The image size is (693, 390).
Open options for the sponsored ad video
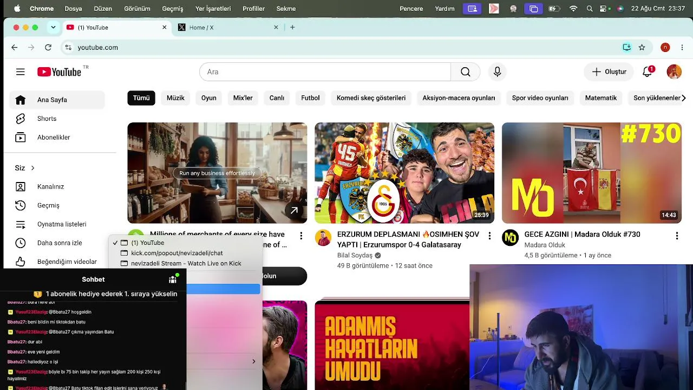[301, 236]
